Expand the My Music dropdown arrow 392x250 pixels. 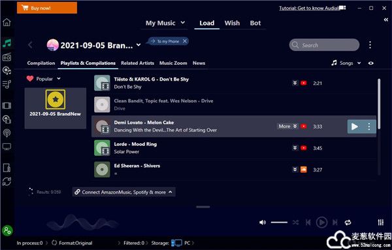click(183, 22)
